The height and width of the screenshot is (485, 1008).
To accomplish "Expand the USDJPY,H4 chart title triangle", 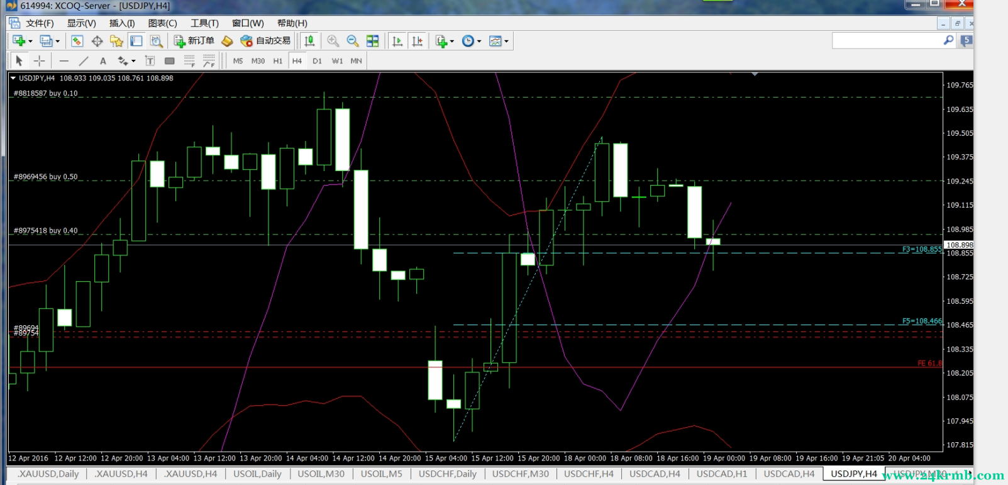I will [13, 78].
